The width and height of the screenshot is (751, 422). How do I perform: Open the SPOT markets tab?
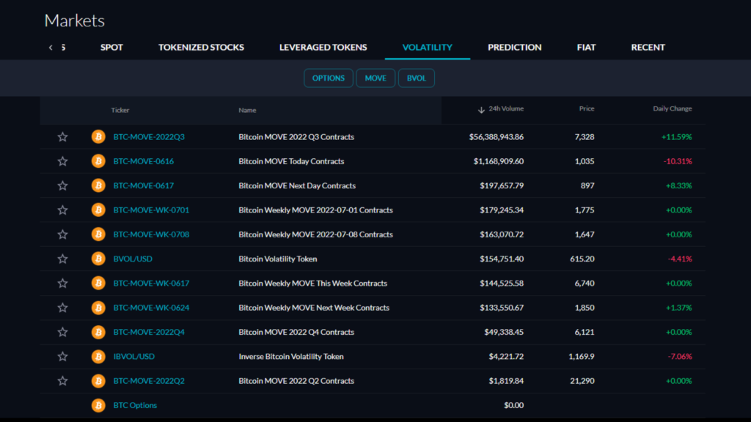(x=111, y=47)
